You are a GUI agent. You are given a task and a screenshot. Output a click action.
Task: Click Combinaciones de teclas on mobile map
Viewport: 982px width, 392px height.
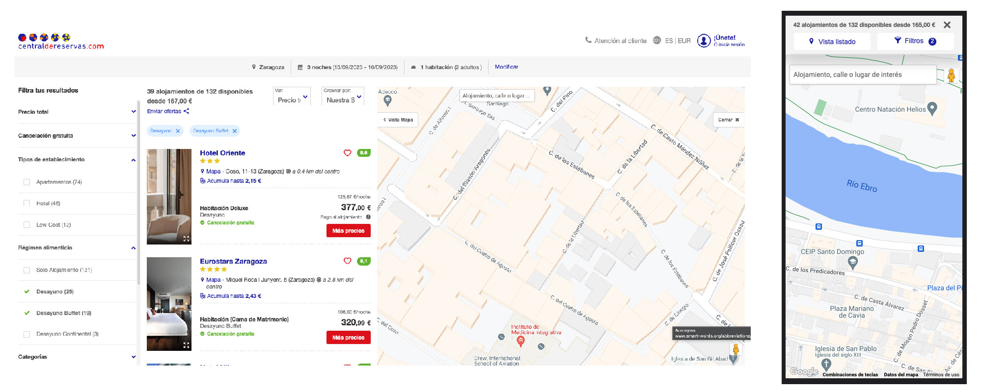click(x=850, y=375)
